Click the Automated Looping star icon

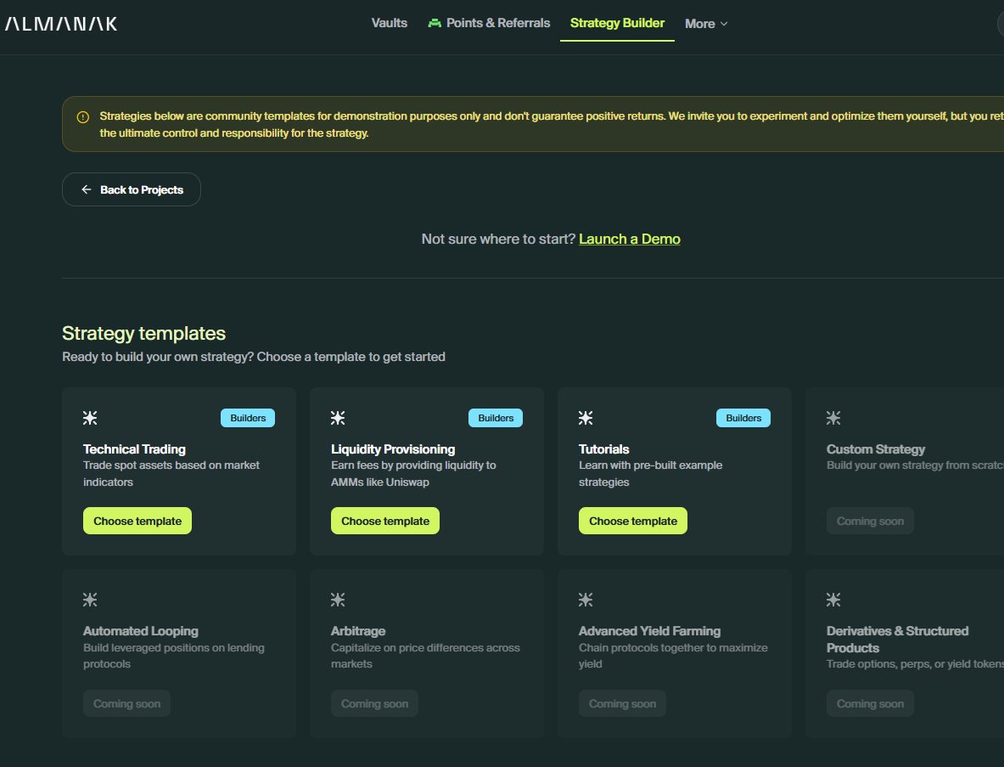click(90, 600)
